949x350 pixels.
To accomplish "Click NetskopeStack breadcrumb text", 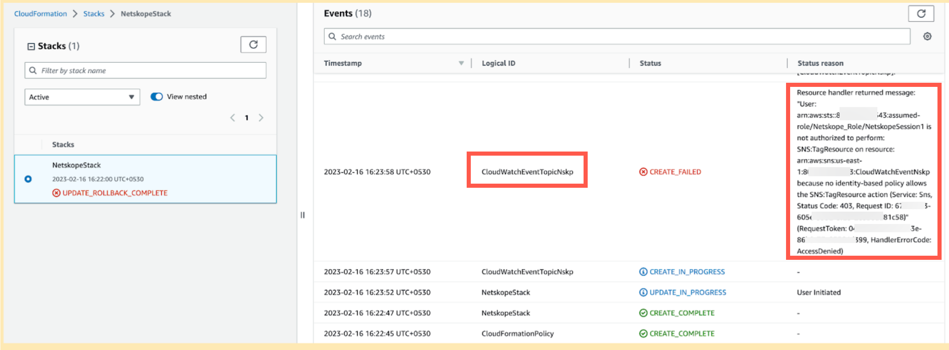I will [146, 14].
